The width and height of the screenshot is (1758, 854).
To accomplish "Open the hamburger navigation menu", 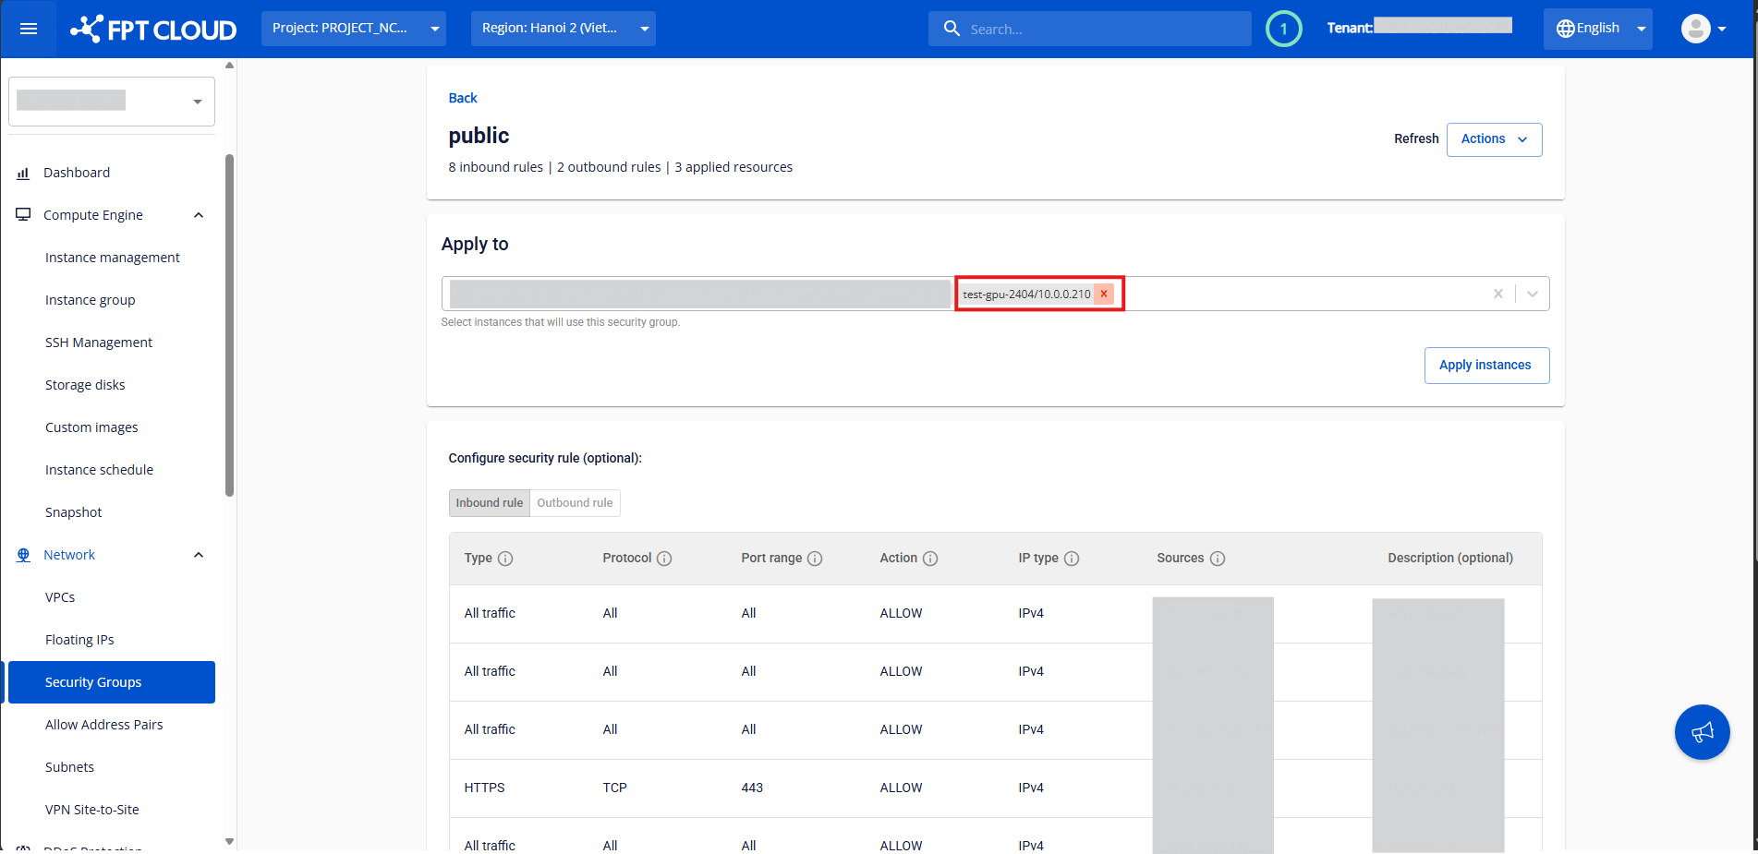I will [x=29, y=29].
